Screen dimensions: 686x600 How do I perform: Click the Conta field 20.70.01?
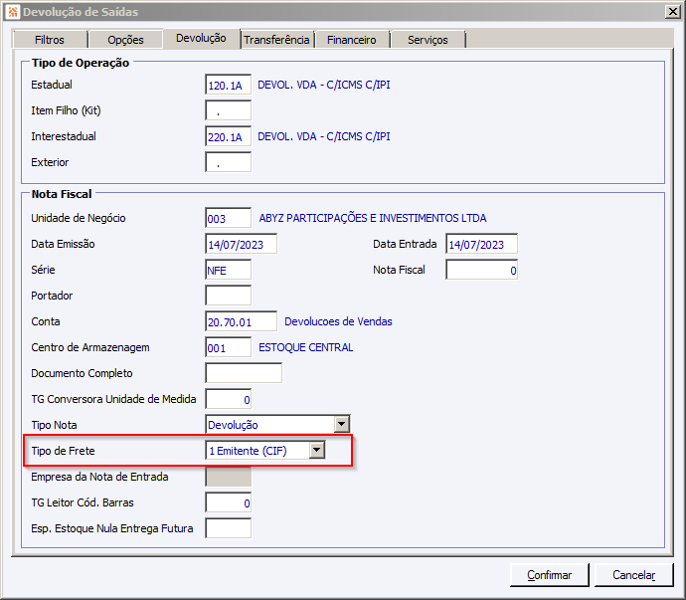[241, 321]
